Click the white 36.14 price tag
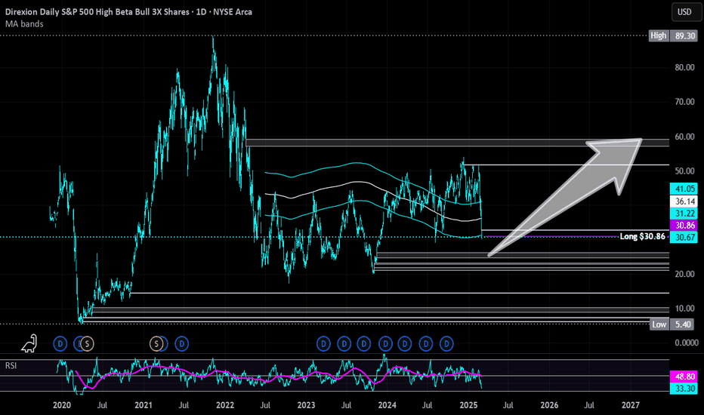Viewport: 704px width, 415px height. (x=684, y=201)
